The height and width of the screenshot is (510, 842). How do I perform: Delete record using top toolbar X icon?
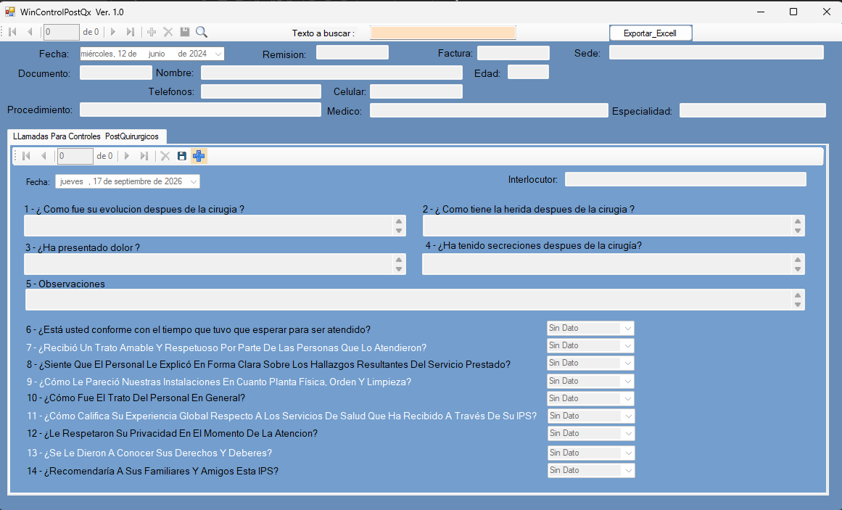click(168, 32)
